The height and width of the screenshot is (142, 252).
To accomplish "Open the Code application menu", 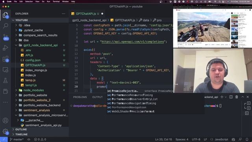I will tap(9, 2).
